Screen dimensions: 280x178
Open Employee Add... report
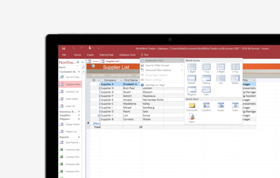coord(71,164)
